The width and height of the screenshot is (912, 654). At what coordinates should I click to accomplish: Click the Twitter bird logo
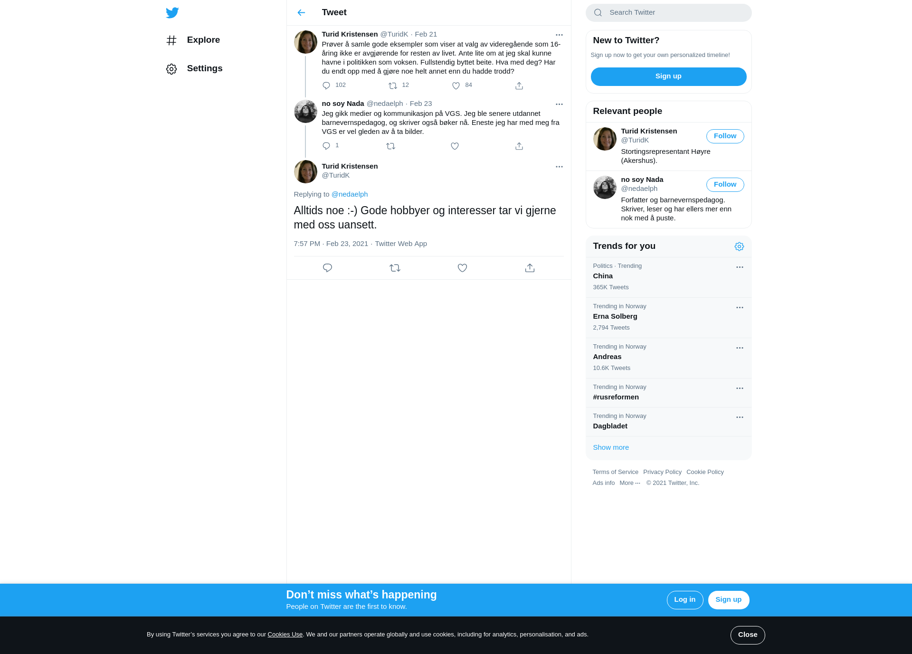(x=172, y=13)
